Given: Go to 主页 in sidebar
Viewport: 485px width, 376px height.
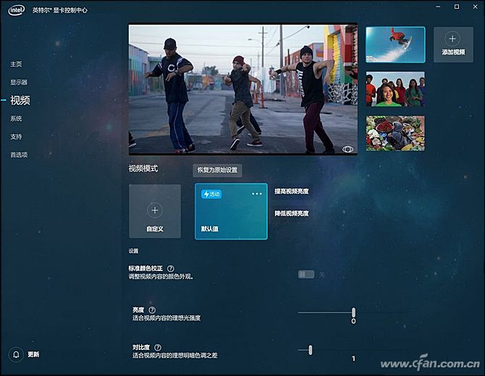Looking at the screenshot, I should 16,64.
